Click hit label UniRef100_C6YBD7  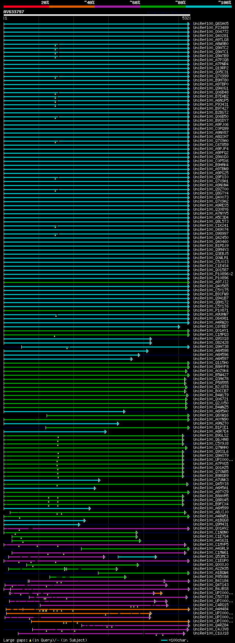[x=211, y=326]
